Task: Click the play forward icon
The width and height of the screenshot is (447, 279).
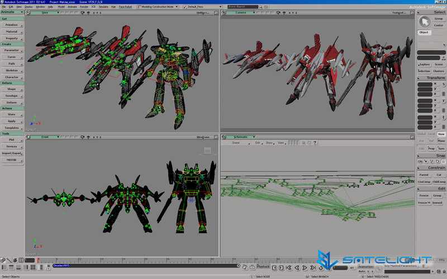Action: coord(305,268)
